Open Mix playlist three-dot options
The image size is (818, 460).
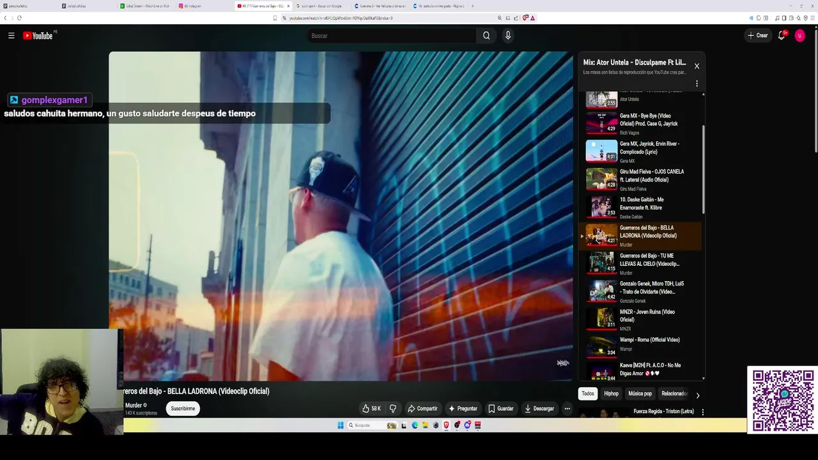click(x=697, y=83)
